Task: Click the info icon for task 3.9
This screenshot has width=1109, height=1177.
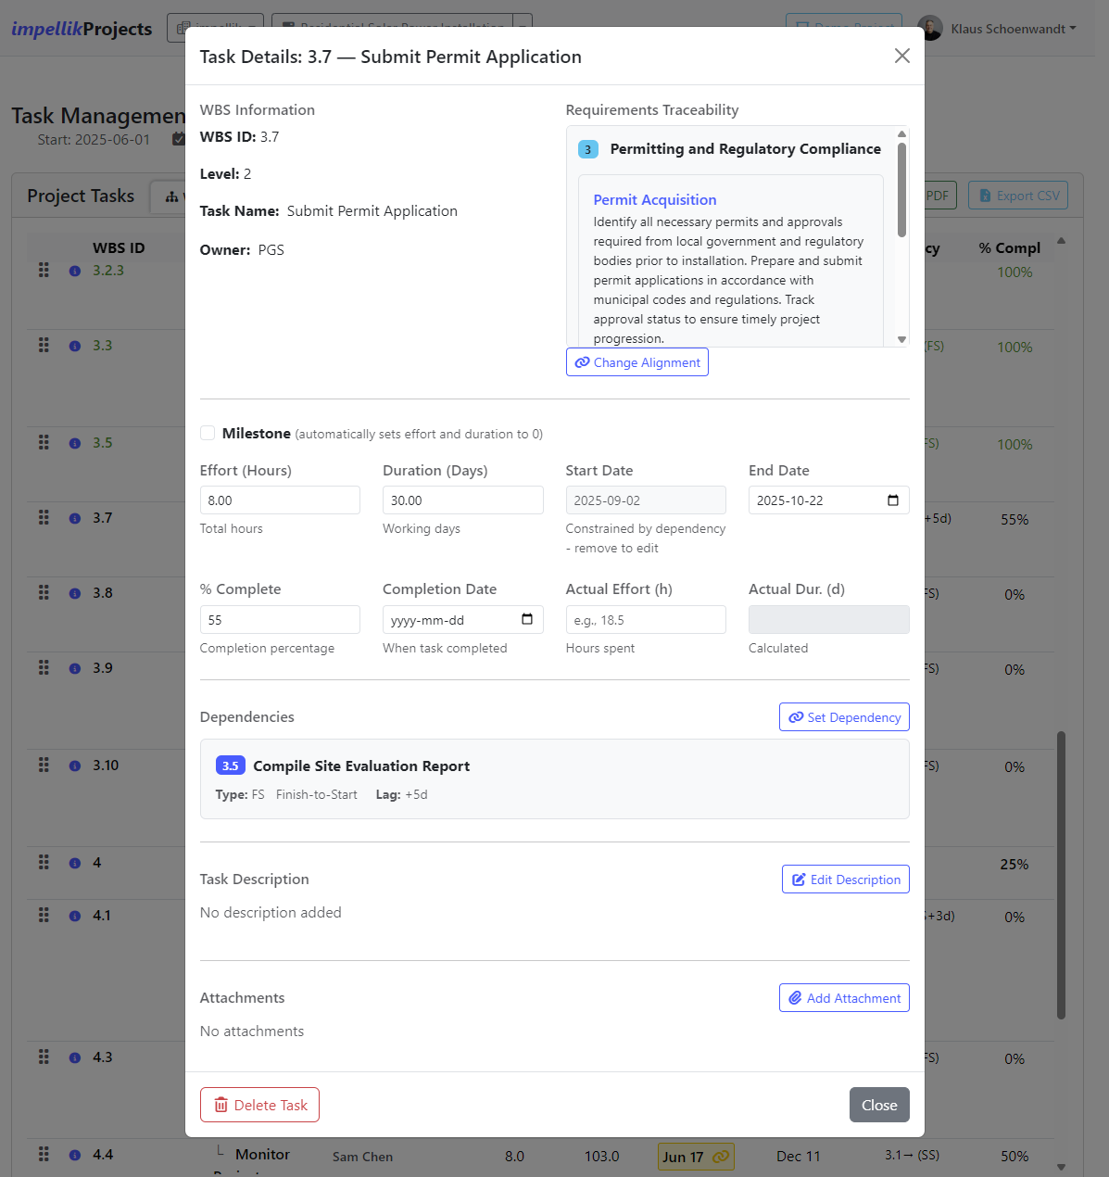Action: pos(75,668)
